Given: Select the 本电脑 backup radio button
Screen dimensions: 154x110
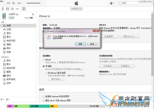Looking at the screenshot, I should pos(44,66).
